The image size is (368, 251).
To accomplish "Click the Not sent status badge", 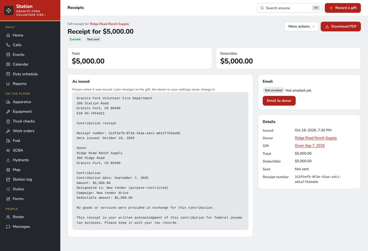I will coord(93,39).
